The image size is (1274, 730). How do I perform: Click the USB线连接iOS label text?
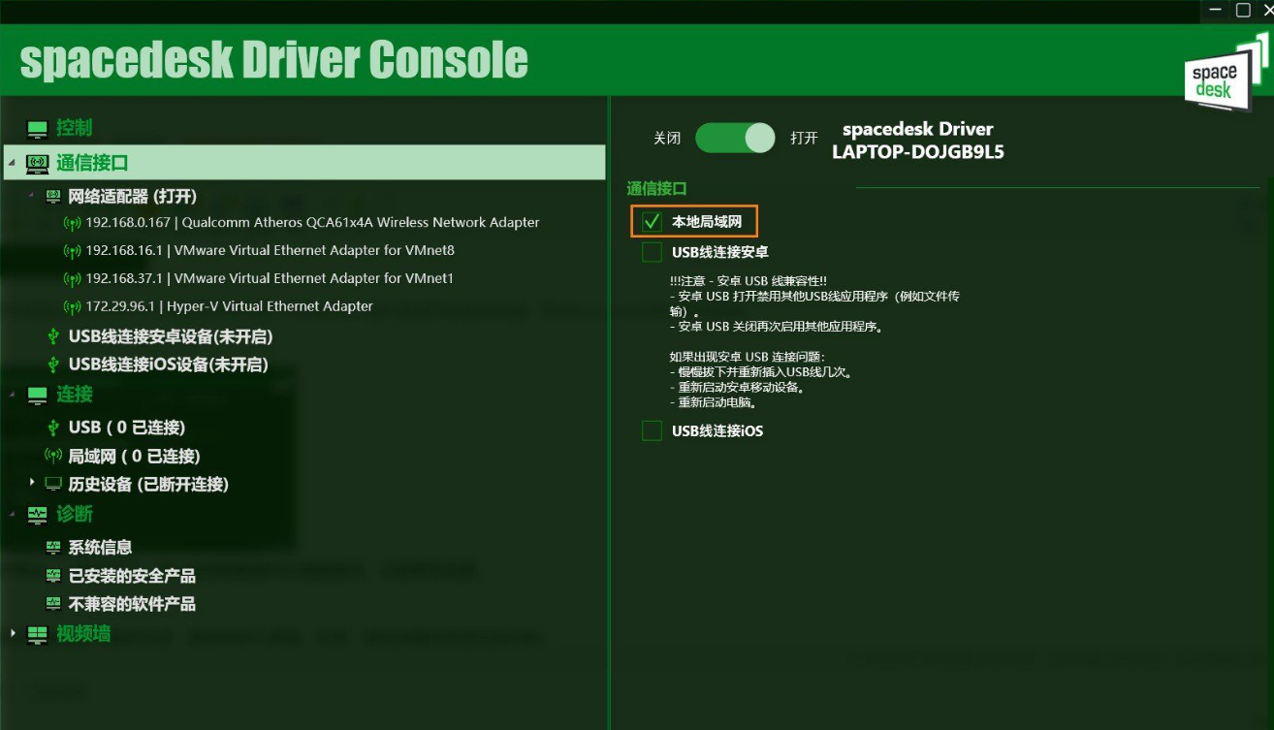[717, 430]
